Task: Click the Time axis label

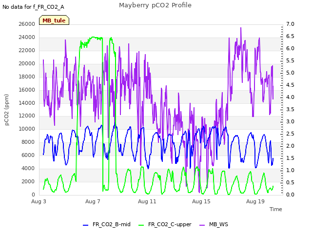Action: 276,209
